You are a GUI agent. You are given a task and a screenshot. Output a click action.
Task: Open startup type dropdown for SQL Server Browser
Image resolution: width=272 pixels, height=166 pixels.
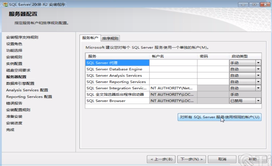point(258,101)
